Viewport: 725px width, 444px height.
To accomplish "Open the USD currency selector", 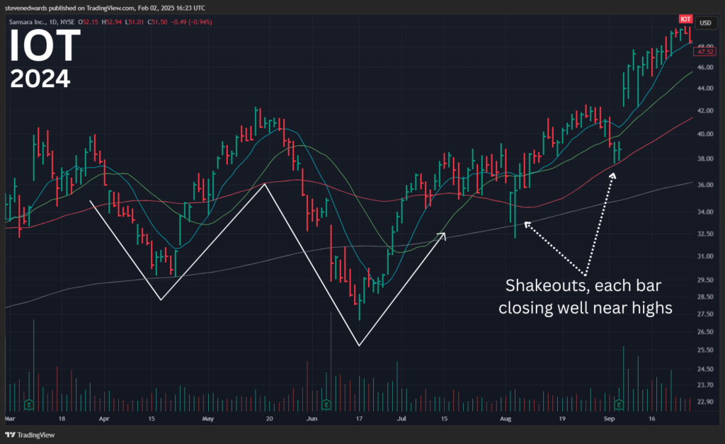I will point(705,23).
